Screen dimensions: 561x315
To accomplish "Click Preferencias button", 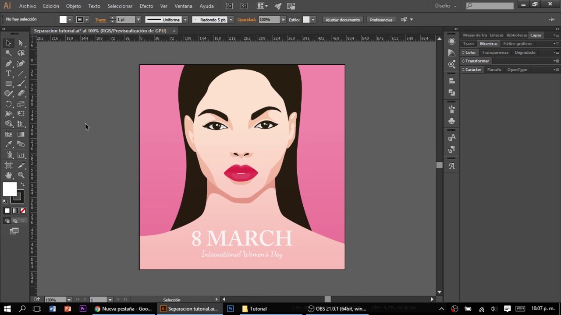I will [x=381, y=20].
